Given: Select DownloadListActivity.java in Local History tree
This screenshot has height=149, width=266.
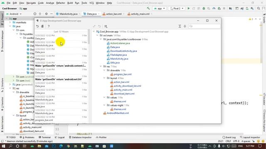Looking at the screenshot, I should click(123, 51).
